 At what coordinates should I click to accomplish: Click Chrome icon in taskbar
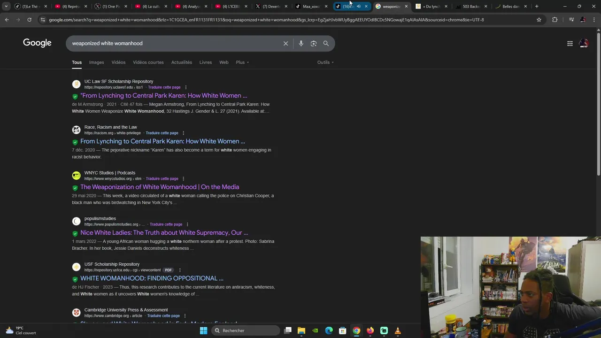point(356,330)
